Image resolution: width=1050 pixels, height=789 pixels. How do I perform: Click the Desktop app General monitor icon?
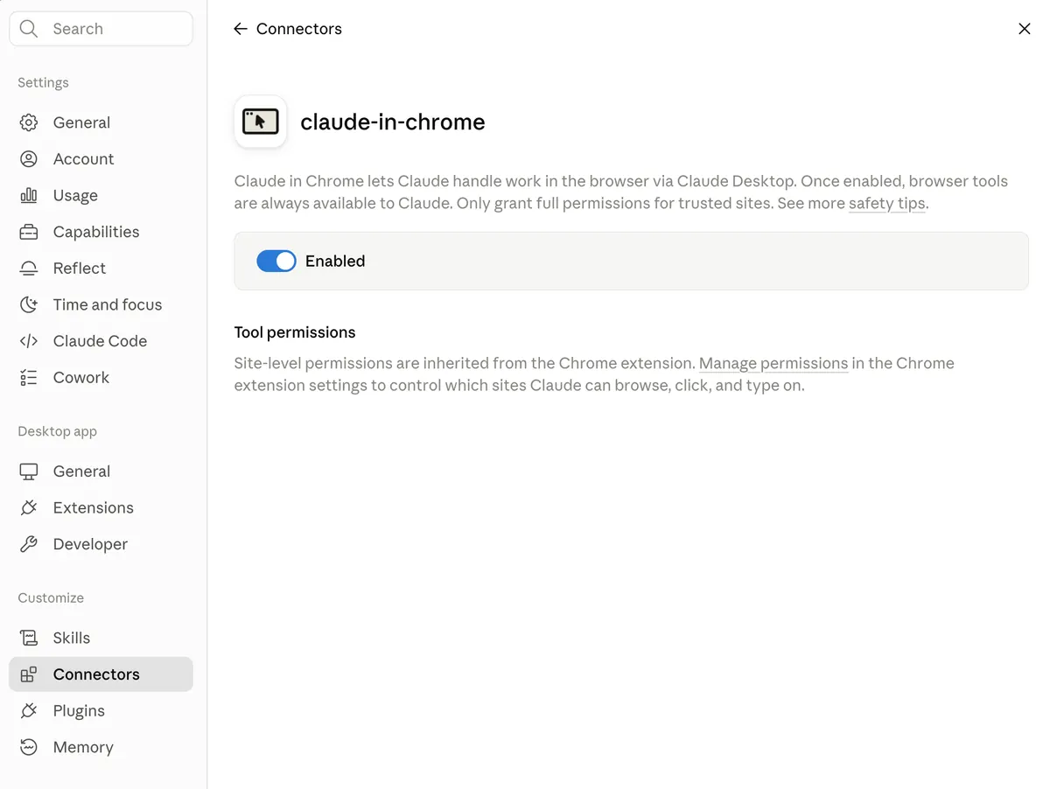click(29, 471)
